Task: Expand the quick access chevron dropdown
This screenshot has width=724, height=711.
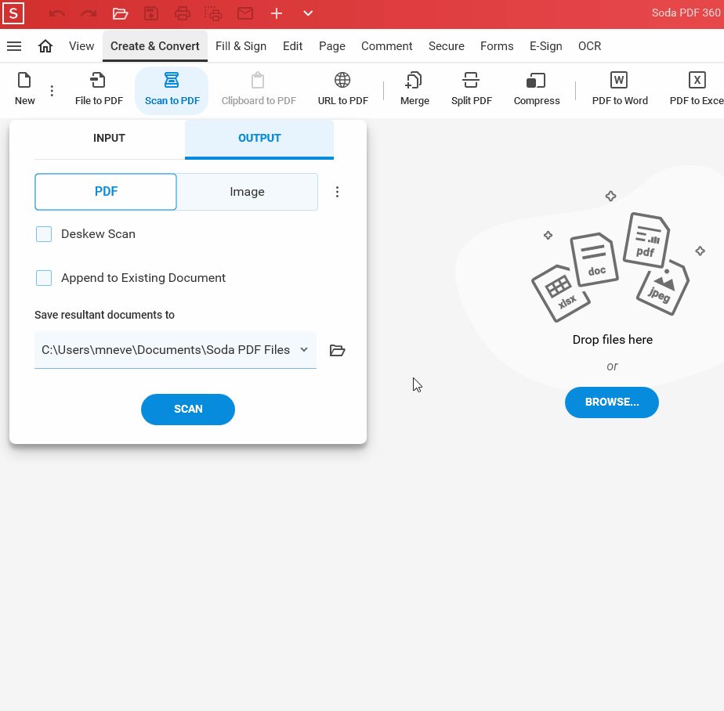Action: (x=308, y=13)
